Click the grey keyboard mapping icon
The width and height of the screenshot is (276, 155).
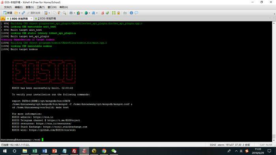click(x=125, y=13)
